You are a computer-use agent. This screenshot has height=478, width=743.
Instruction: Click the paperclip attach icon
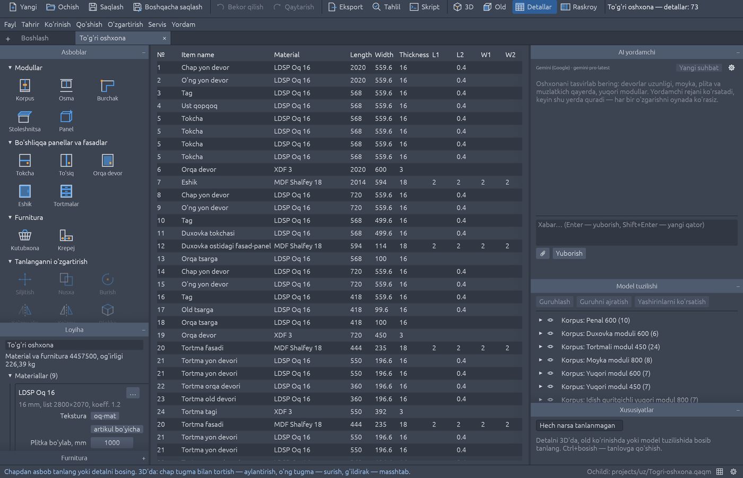coord(543,253)
